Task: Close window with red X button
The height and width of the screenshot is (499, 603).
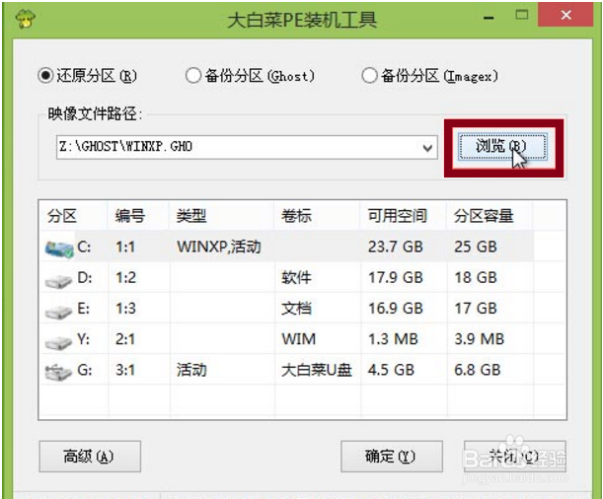Action: coord(565,16)
